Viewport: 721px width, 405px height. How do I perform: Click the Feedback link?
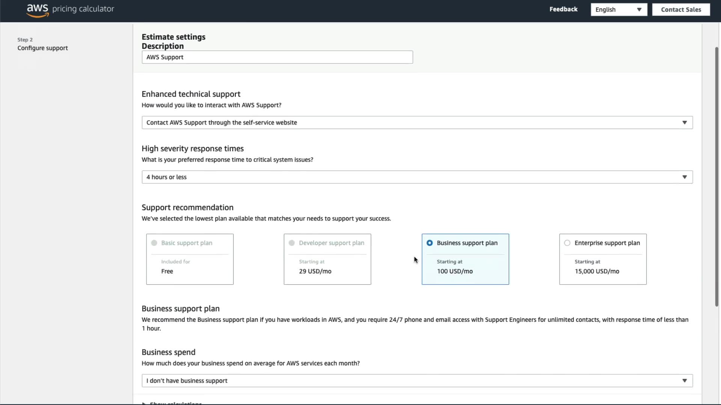pos(563,9)
